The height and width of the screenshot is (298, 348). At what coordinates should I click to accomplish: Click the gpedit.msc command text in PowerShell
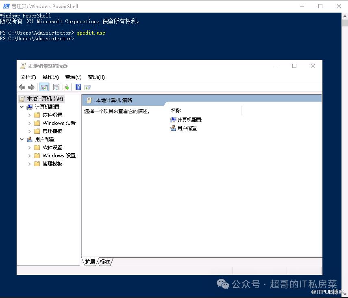coord(91,33)
